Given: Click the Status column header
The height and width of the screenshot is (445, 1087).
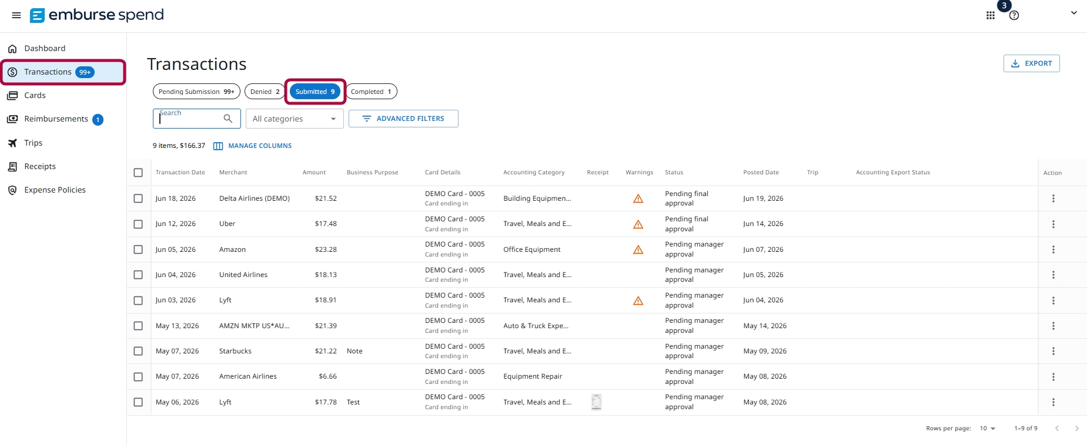Looking at the screenshot, I should point(674,173).
